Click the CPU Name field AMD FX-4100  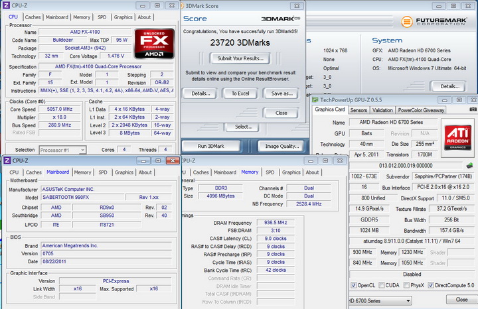click(85, 32)
